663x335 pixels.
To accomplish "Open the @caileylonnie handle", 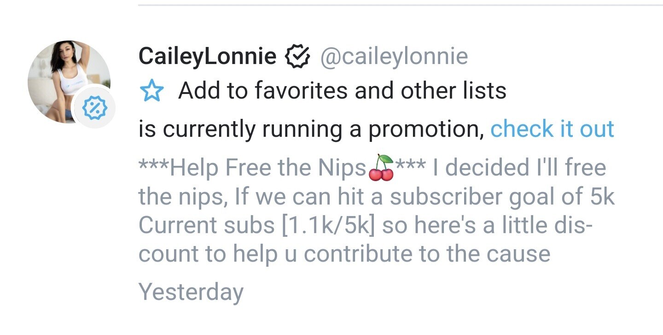I will pos(394,57).
